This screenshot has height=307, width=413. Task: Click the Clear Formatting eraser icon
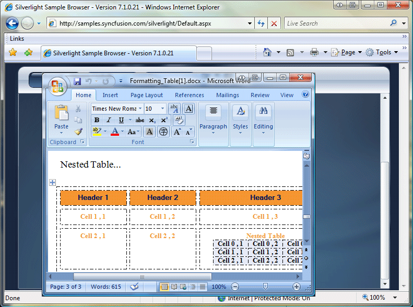179,120
